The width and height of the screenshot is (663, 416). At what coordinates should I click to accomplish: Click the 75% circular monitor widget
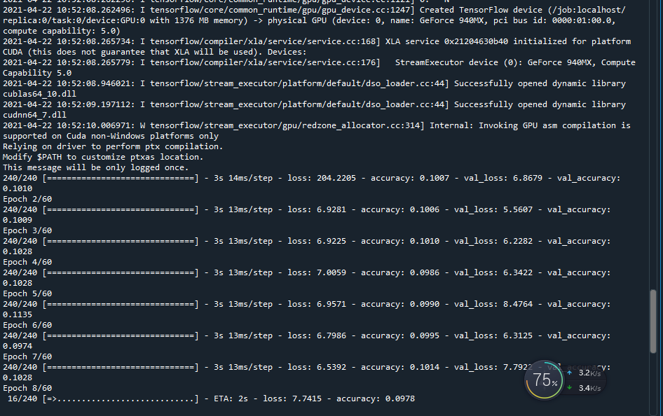(x=544, y=380)
